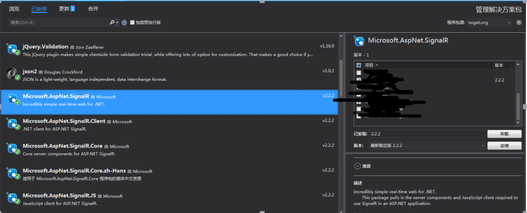Click the 描述 heading
527x213 pixels.
pyautogui.click(x=358, y=183)
